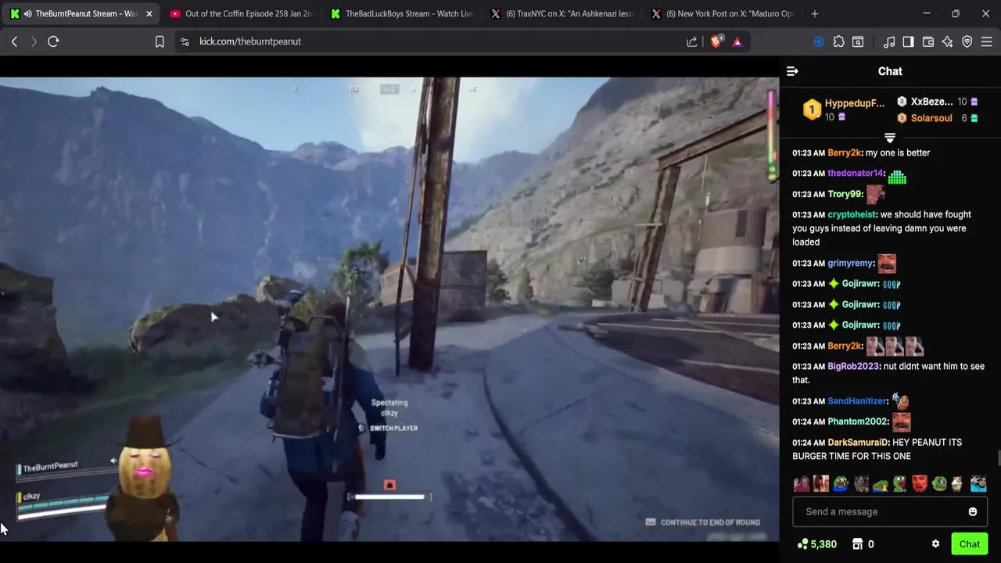Click the blue circular extension icon
Viewport: 1001px width, 563px height.
coord(819,41)
